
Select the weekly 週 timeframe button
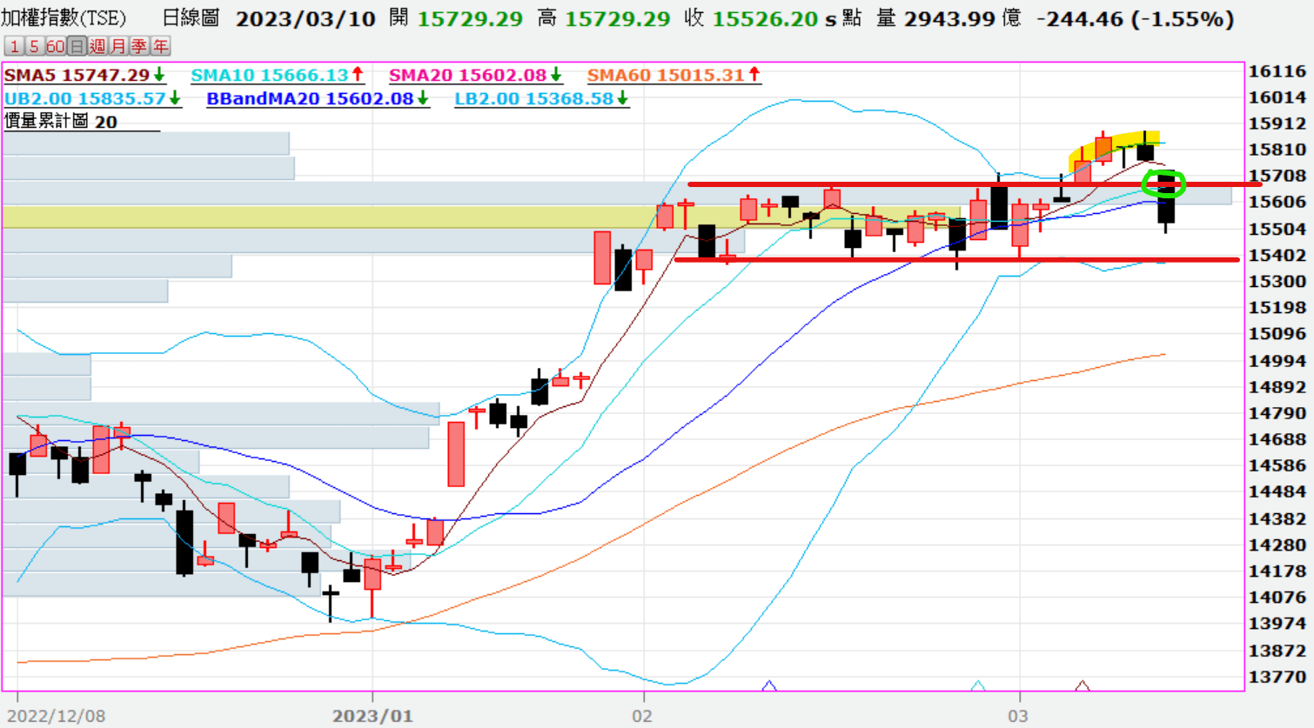(x=97, y=46)
